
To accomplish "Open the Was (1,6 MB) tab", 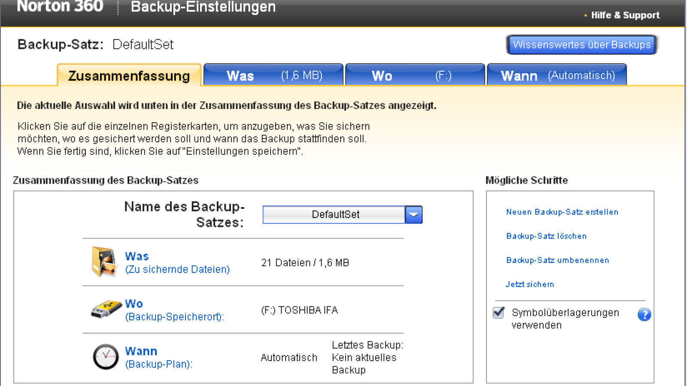I will pos(274,75).
